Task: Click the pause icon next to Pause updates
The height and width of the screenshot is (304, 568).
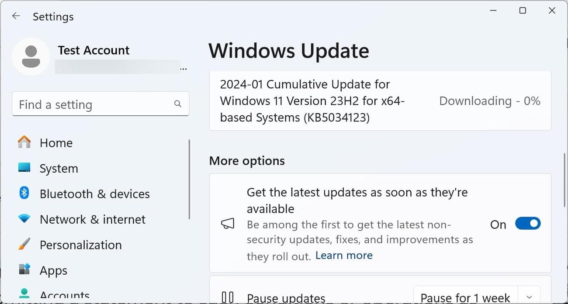Action: pyautogui.click(x=228, y=297)
